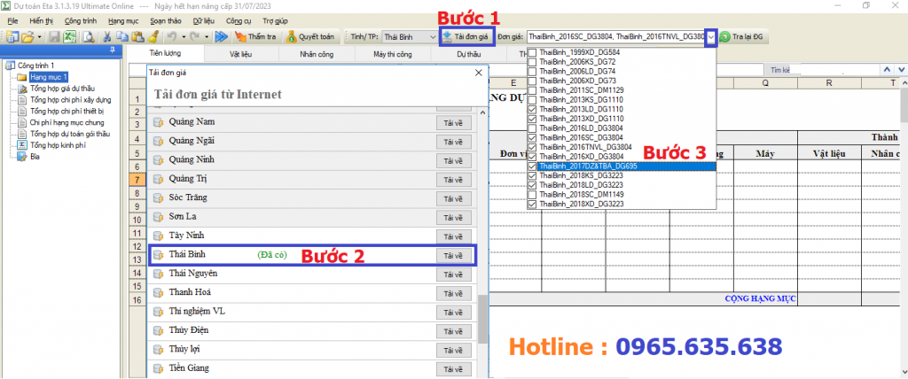The height and width of the screenshot is (379, 908).
Task: Open the Undo history dropdown arrow
Action: [182, 37]
